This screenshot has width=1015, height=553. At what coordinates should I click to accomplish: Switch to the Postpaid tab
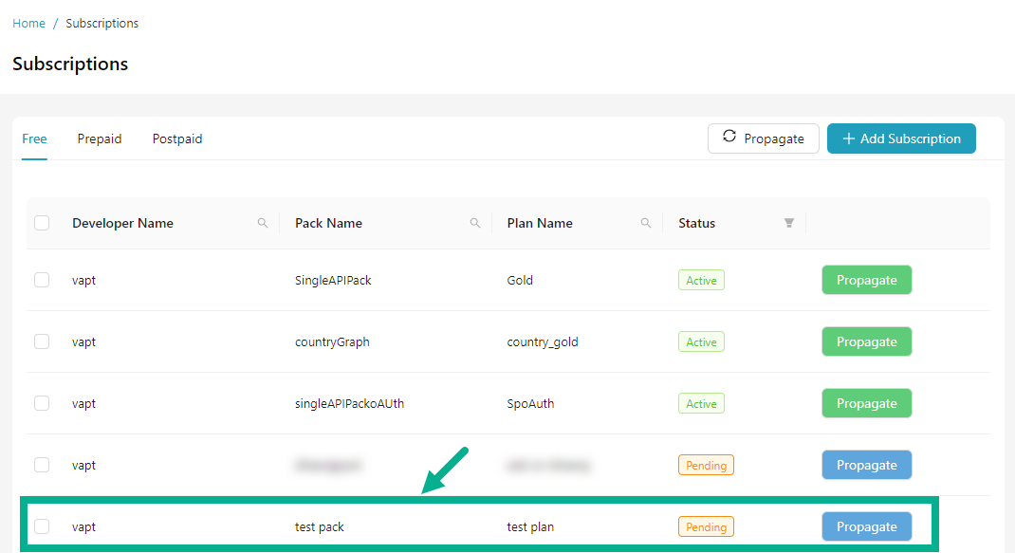coord(177,138)
